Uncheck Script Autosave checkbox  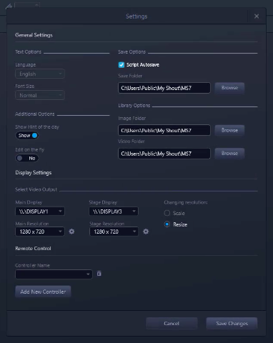121,65
